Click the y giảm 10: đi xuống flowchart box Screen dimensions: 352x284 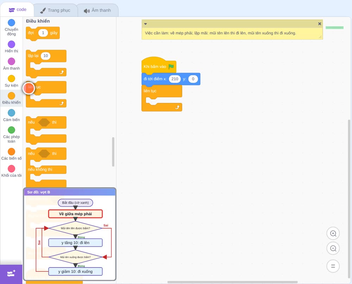tap(75, 271)
